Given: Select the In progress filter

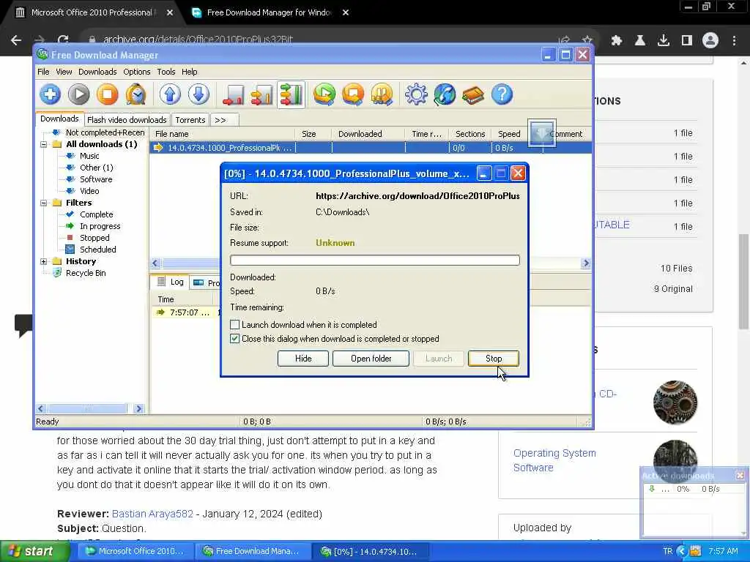Looking at the screenshot, I should (x=100, y=226).
